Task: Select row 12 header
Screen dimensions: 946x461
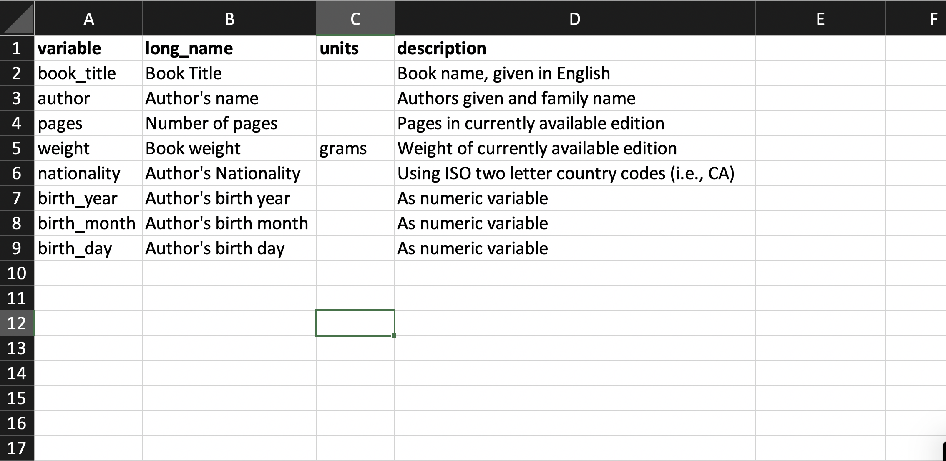Action: coord(17,323)
